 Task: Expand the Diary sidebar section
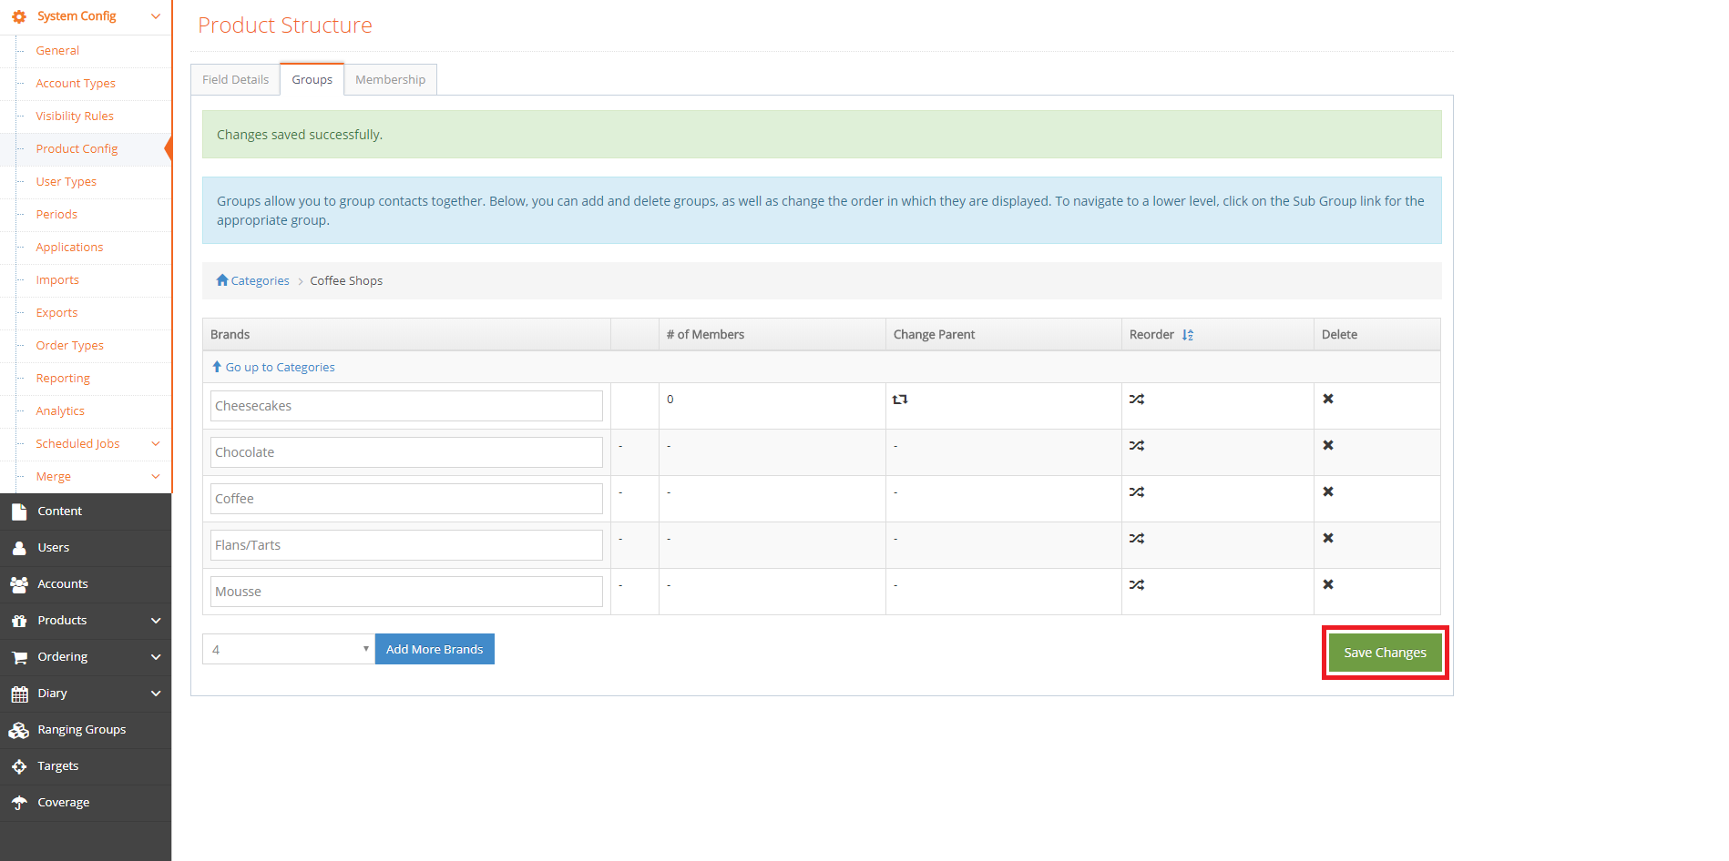pyautogui.click(x=156, y=694)
